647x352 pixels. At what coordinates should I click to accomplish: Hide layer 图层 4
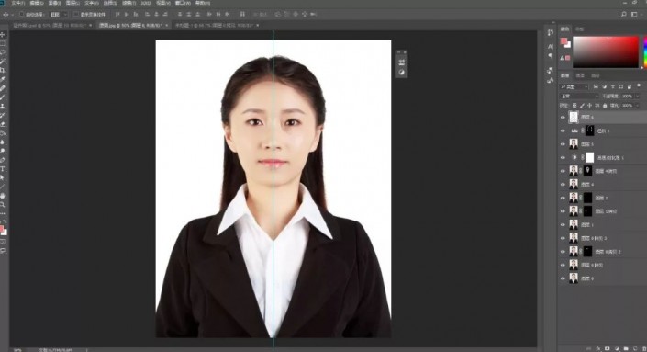(x=563, y=184)
